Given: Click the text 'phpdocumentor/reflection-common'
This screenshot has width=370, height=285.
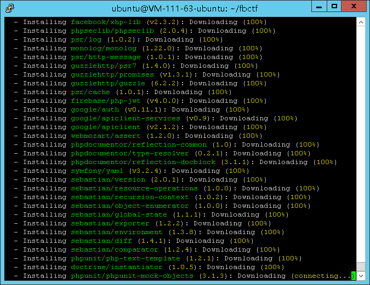Looking at the screenshot, I should [139, 144].
